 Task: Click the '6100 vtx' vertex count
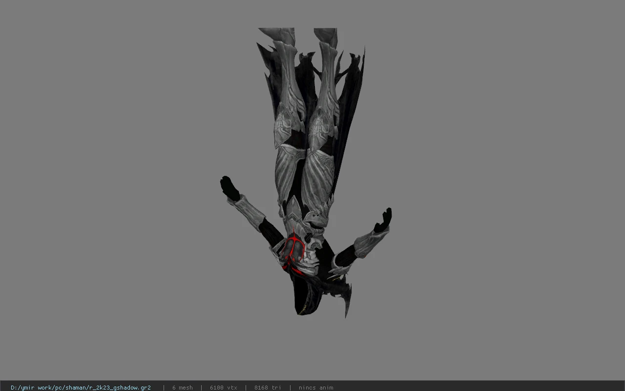224,388
